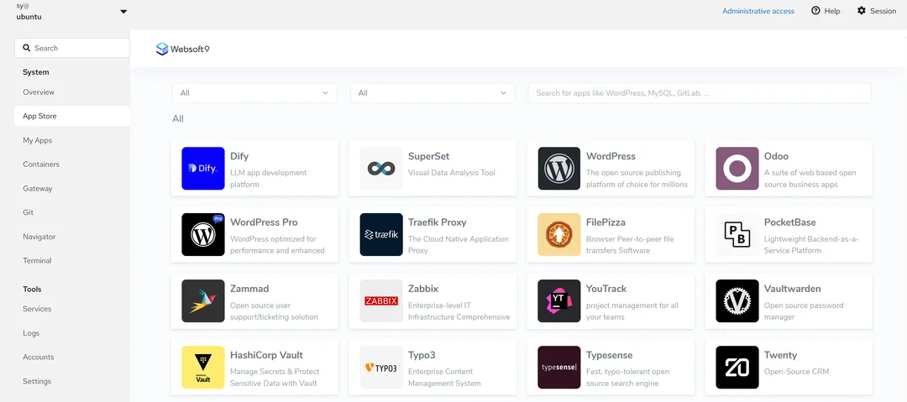Open the Odoo app title
This screenshot has width=907, height=402.
click(776, 156)
